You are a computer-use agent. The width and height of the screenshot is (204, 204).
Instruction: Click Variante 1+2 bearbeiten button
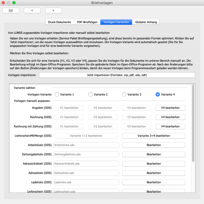86,136
